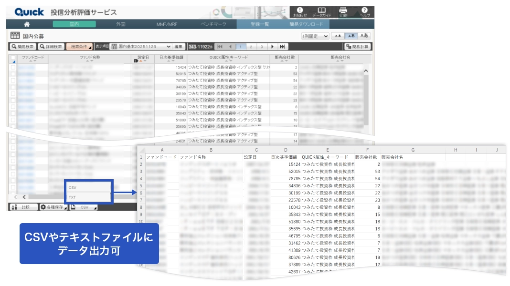Go to results page 2

pos(251,47)
